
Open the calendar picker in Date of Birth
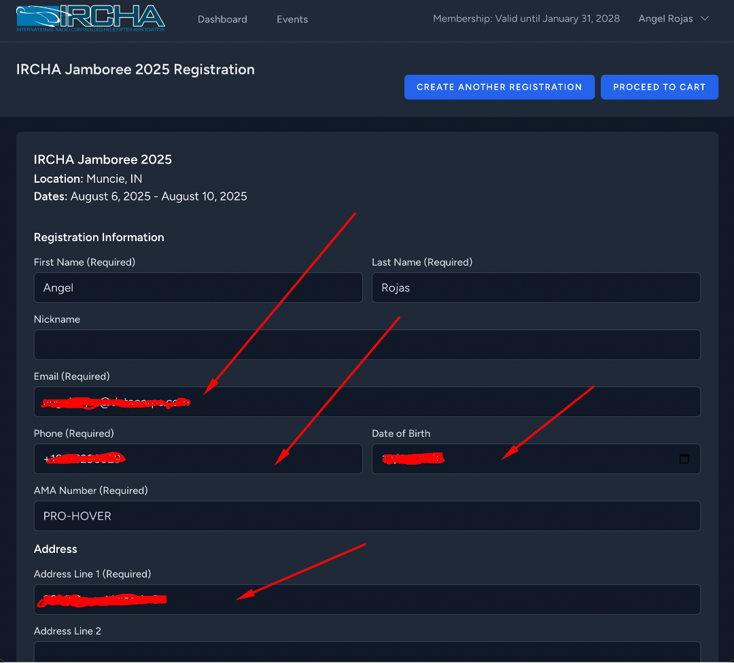pos(684,459)
